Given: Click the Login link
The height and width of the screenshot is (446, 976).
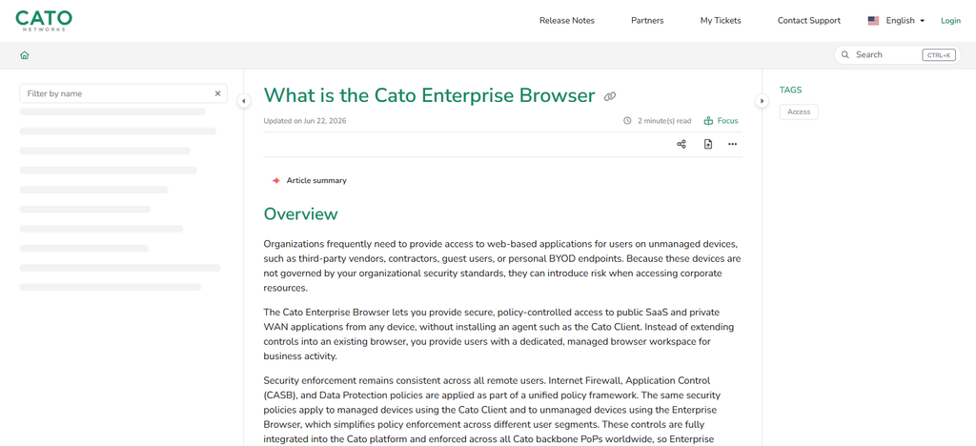Looking at the screenshot, I should pos(950,21).
